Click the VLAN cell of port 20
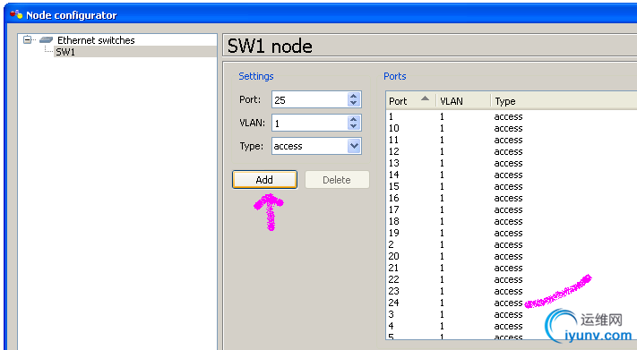The width and height of the screenshot is (637, 350). tap(442, 256)
